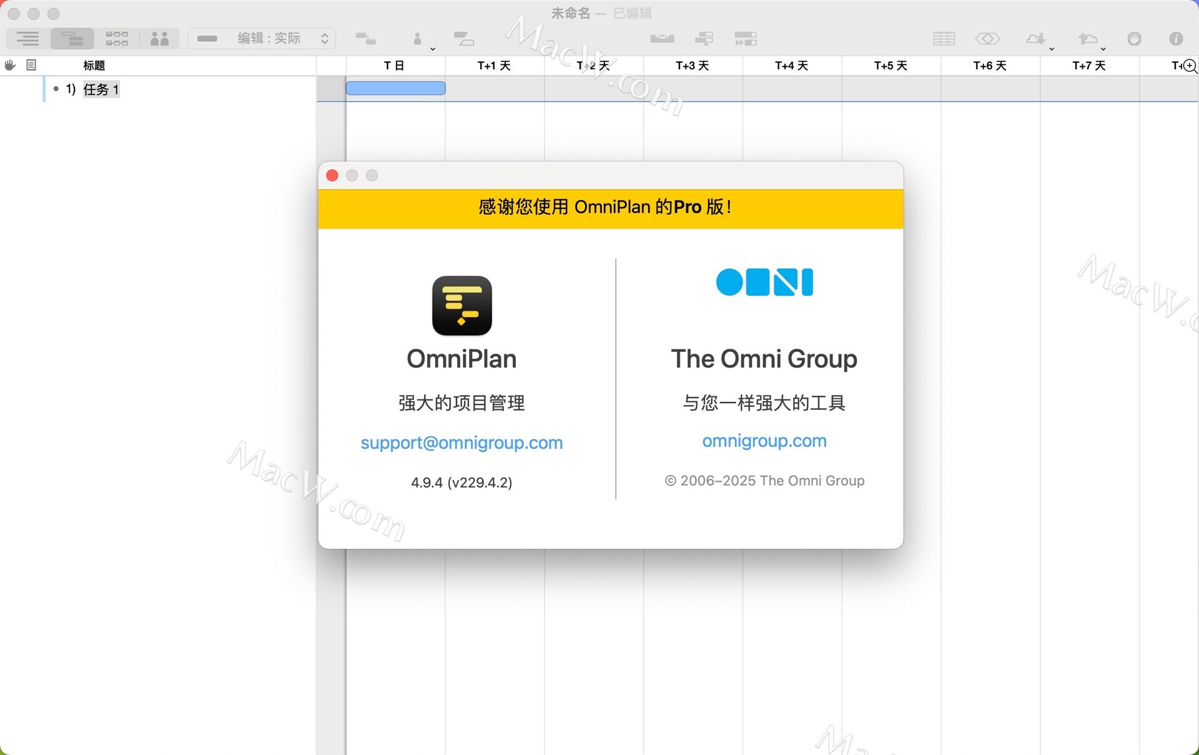Open the Inspector info icon

1176,39
